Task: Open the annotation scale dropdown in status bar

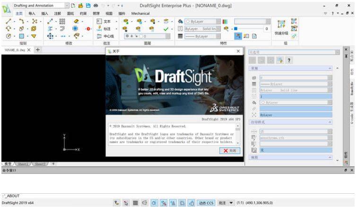Action: [x=232, y=203]
